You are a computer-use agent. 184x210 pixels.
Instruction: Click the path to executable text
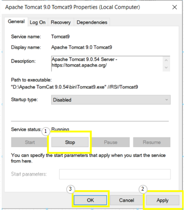(74, 87)
